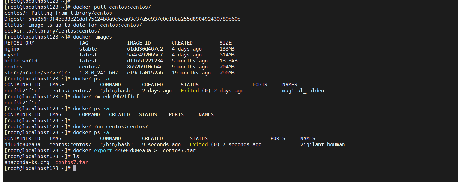Click '4 days ago' in the nginx row

click(187, 49)
